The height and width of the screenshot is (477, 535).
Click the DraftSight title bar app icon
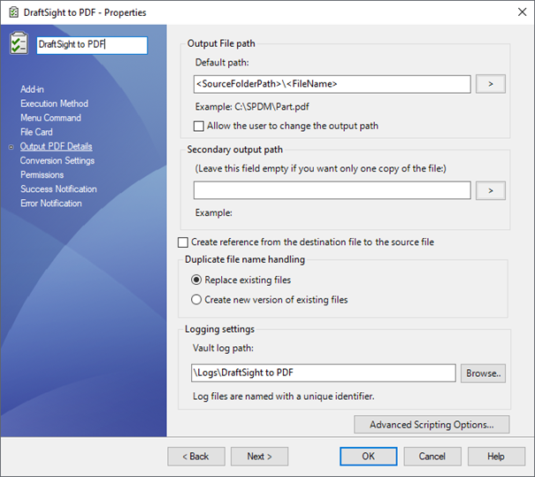pos(11,12)
